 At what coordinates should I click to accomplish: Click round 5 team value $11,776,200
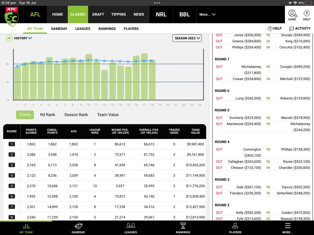(x=195, y=186)
